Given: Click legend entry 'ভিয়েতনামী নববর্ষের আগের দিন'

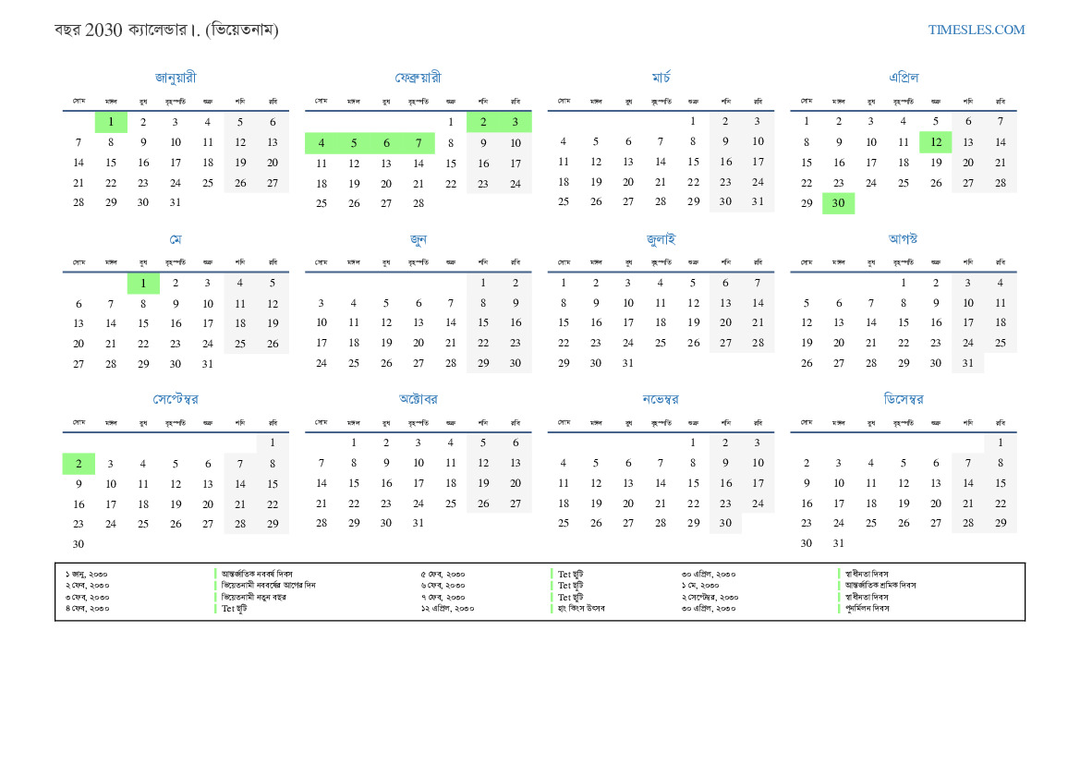Looking at the screenshot, I should (268, 586).
